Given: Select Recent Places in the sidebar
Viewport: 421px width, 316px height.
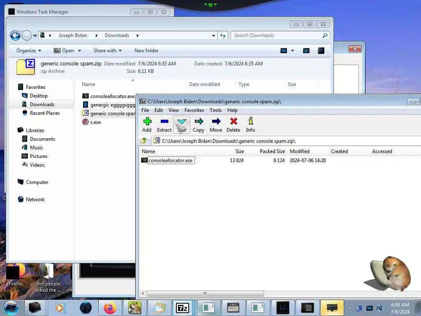Looking at the screenshot, I should click(44, 113).
